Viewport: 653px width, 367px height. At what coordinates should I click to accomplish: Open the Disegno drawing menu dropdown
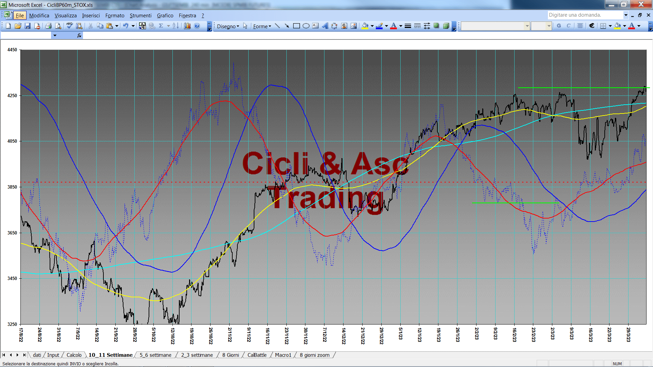click(x=228, y=26)
